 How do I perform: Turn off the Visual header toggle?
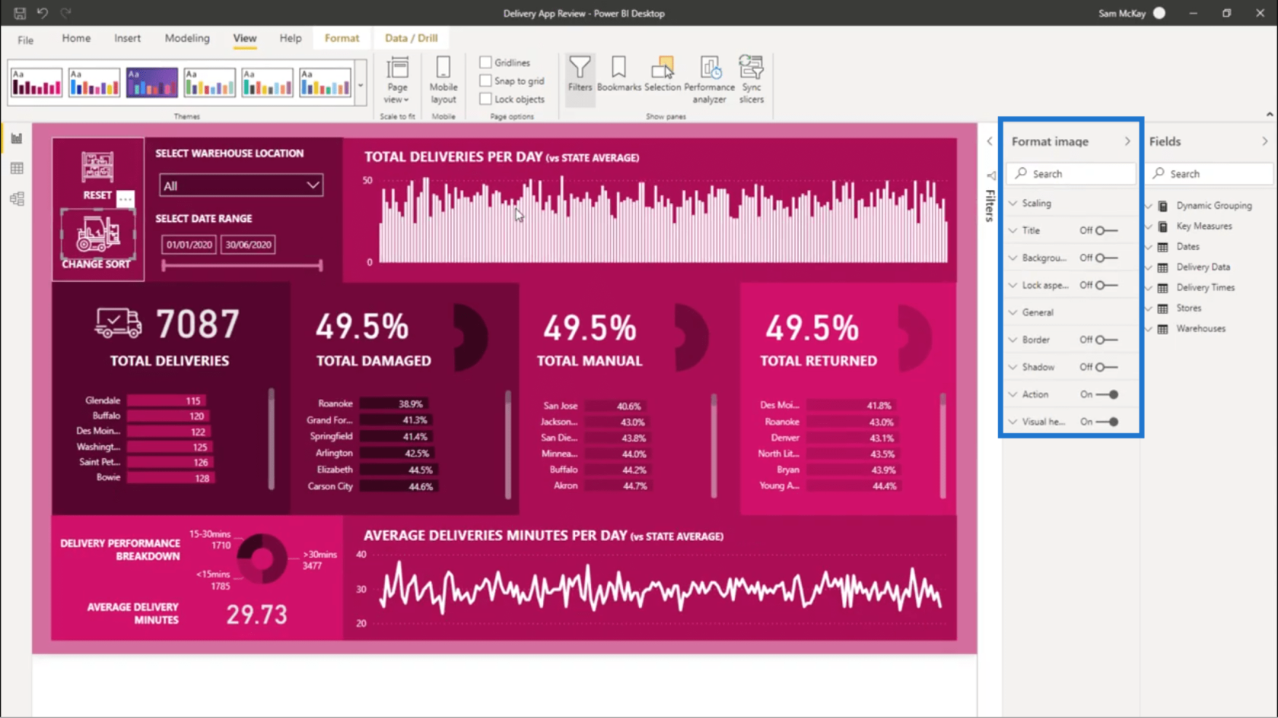(x=1108, y=422)
